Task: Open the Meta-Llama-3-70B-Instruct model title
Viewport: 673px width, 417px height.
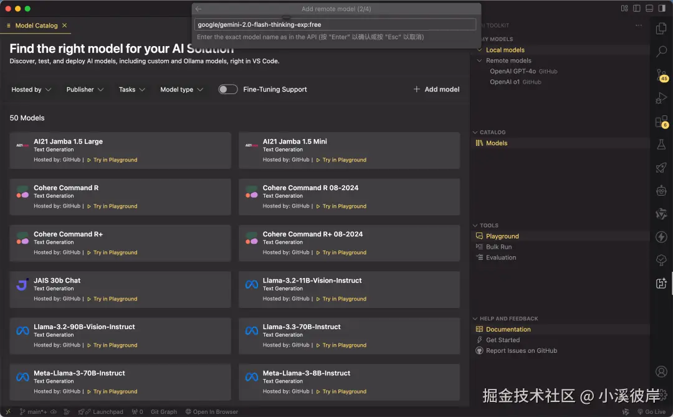Action: tap(79, 373)
